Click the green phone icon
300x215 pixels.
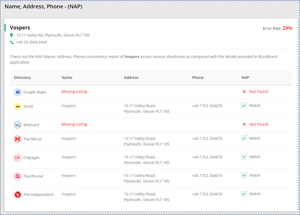(x=12, y=42)
